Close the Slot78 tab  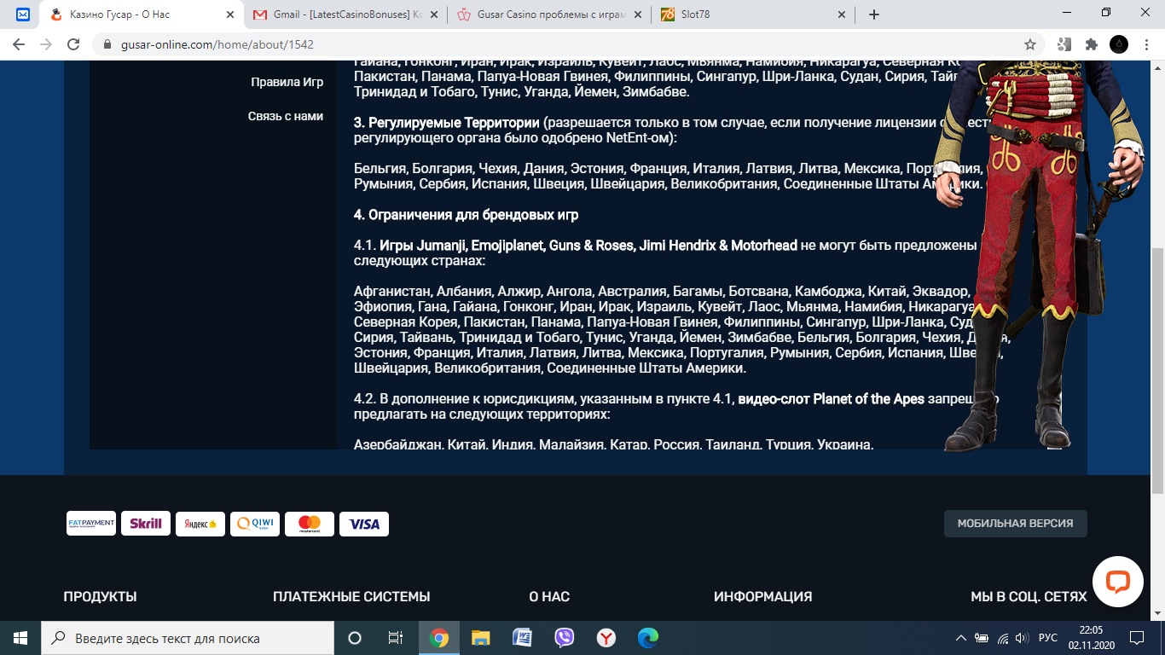843,14
